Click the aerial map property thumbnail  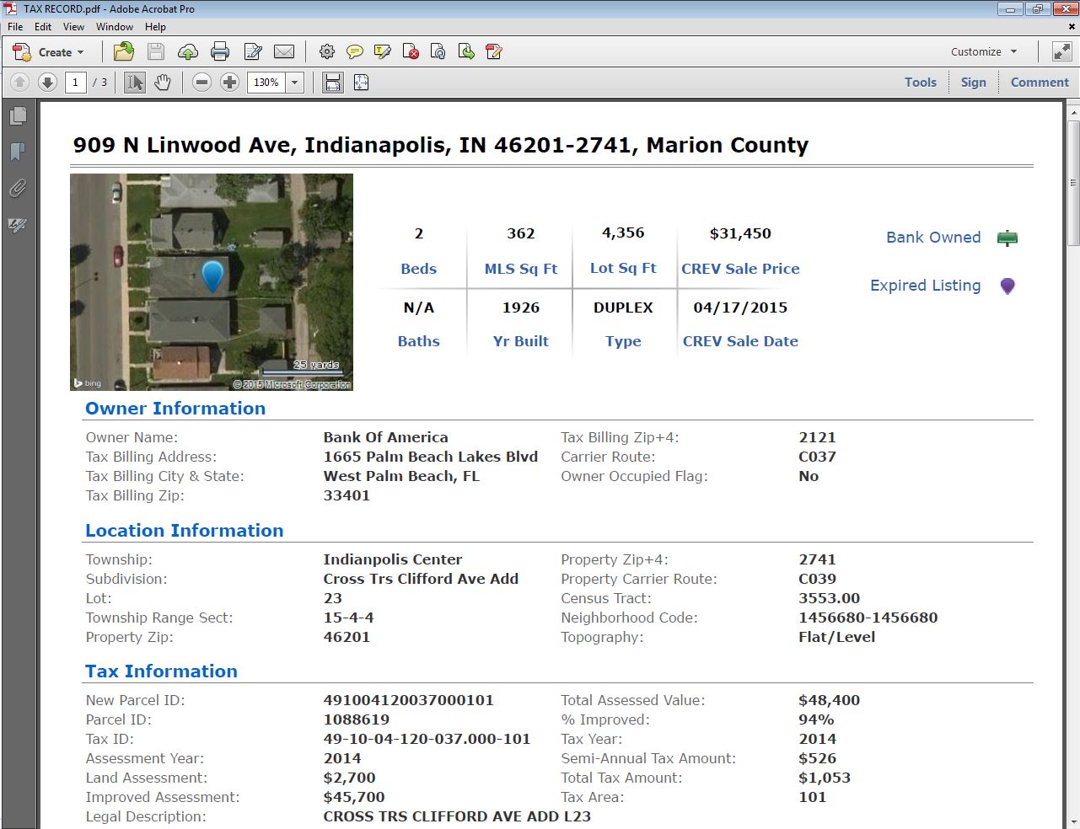coord(212,282)
